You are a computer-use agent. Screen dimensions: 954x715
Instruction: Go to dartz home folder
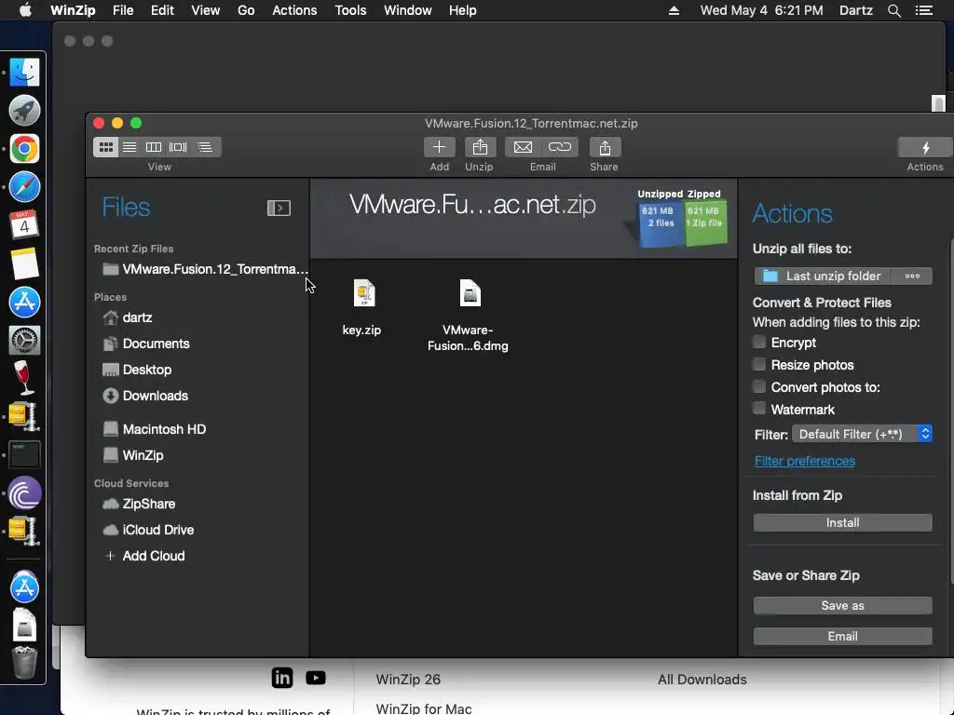coord(128,318)
